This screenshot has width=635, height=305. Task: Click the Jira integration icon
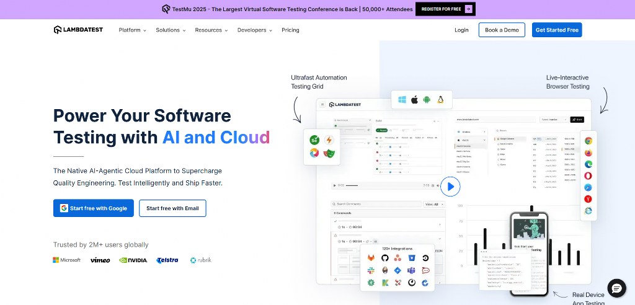pos(398,270)
